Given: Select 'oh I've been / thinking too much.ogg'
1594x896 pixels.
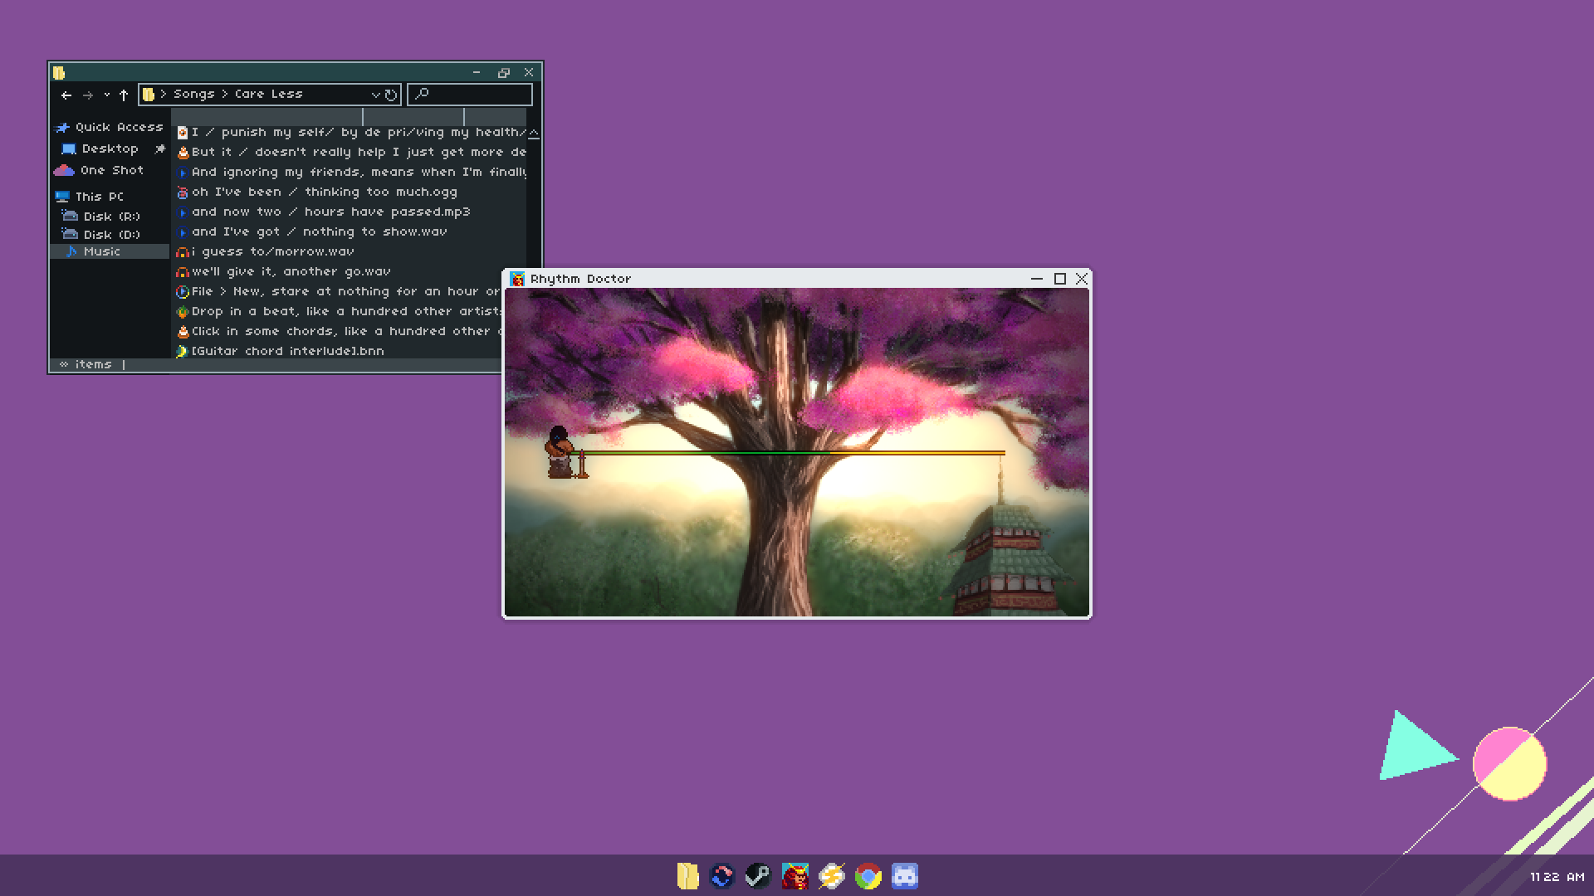Looking at the screenshot, I should (x=316, y=192).
